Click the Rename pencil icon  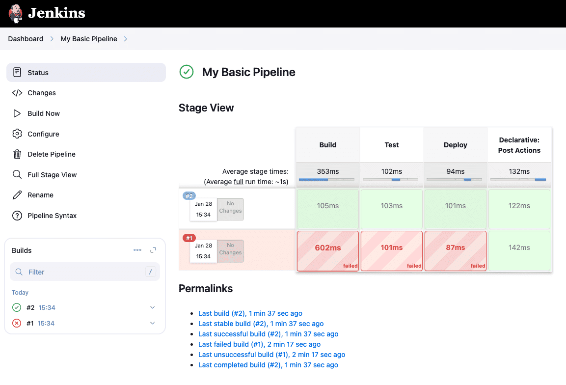pos(17,195)
